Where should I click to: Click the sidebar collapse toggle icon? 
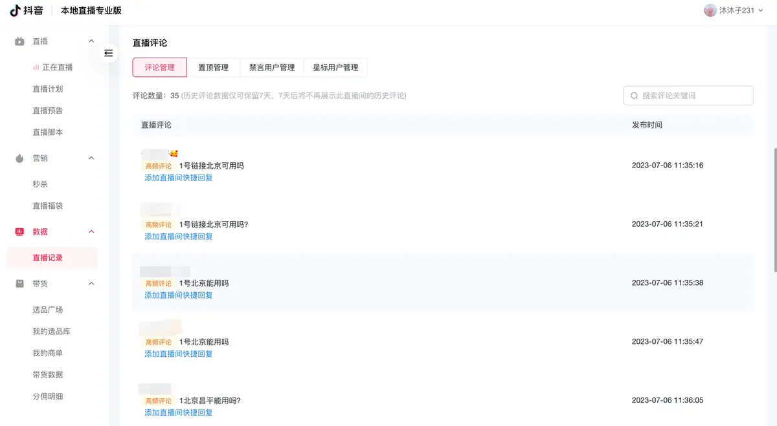(108, 53)
